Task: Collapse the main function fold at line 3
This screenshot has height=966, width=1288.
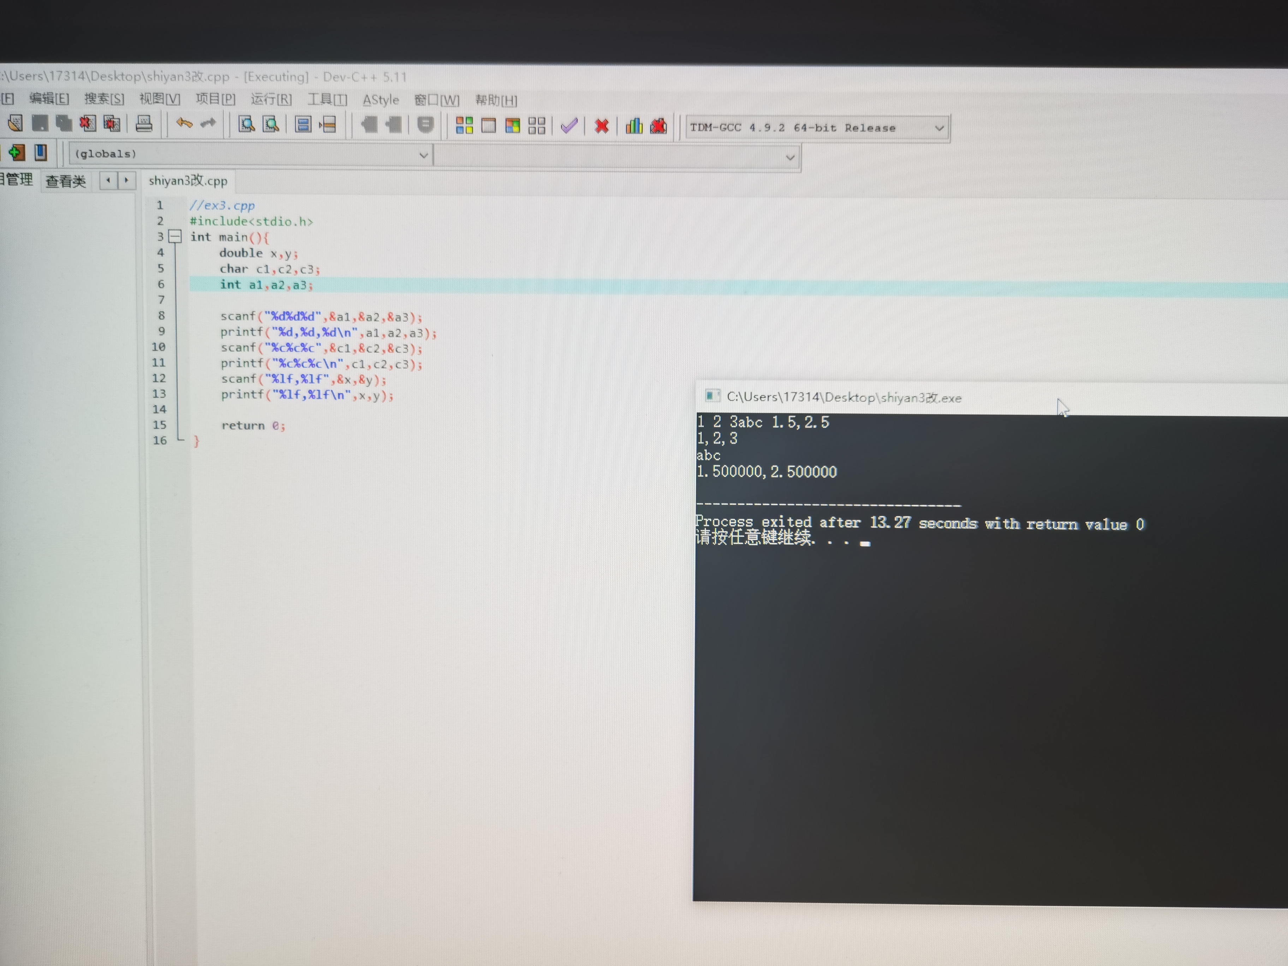Action: coord(175,237)
